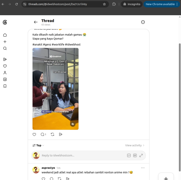Open the #anakit hashtag

point(37,45)
